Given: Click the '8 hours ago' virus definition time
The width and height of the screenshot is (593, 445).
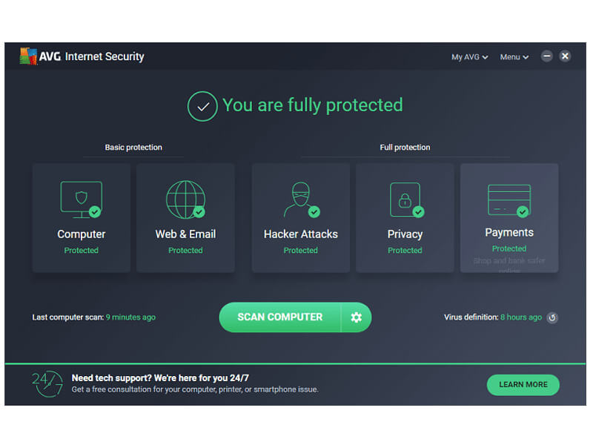Looking at the screenshot, I should pos(521,317).
